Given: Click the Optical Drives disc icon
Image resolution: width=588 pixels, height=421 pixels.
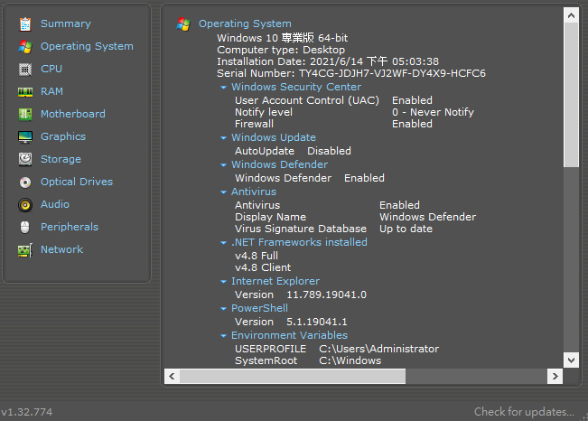Looking at the screenshot, I should click(25, 182).
